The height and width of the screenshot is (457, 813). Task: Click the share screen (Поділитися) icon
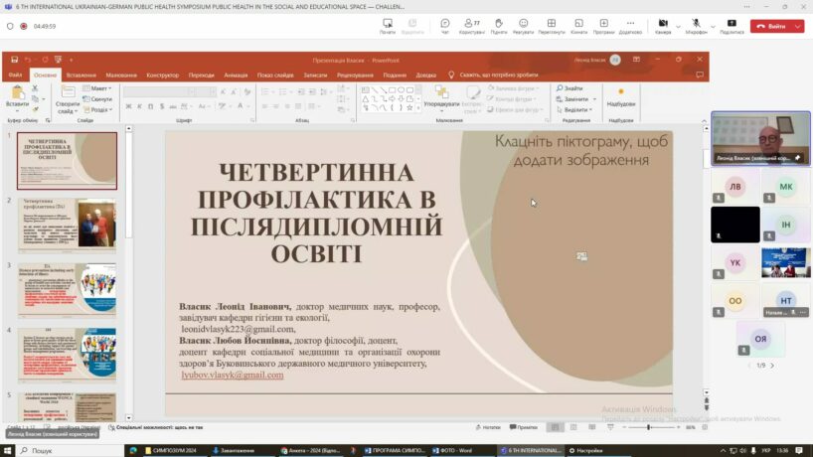pyautogui.click(x=732, y=23)
